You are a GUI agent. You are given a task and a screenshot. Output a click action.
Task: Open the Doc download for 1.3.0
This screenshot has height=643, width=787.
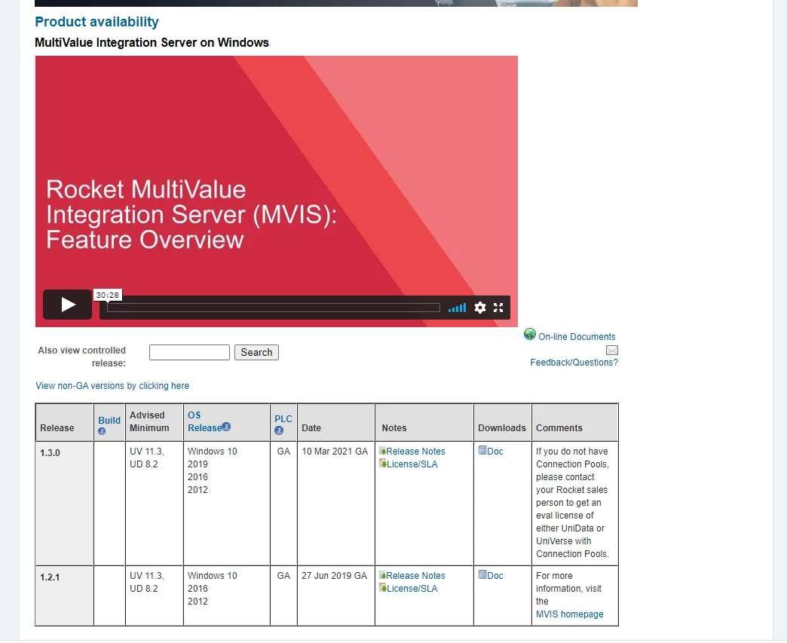coord(495,452)
